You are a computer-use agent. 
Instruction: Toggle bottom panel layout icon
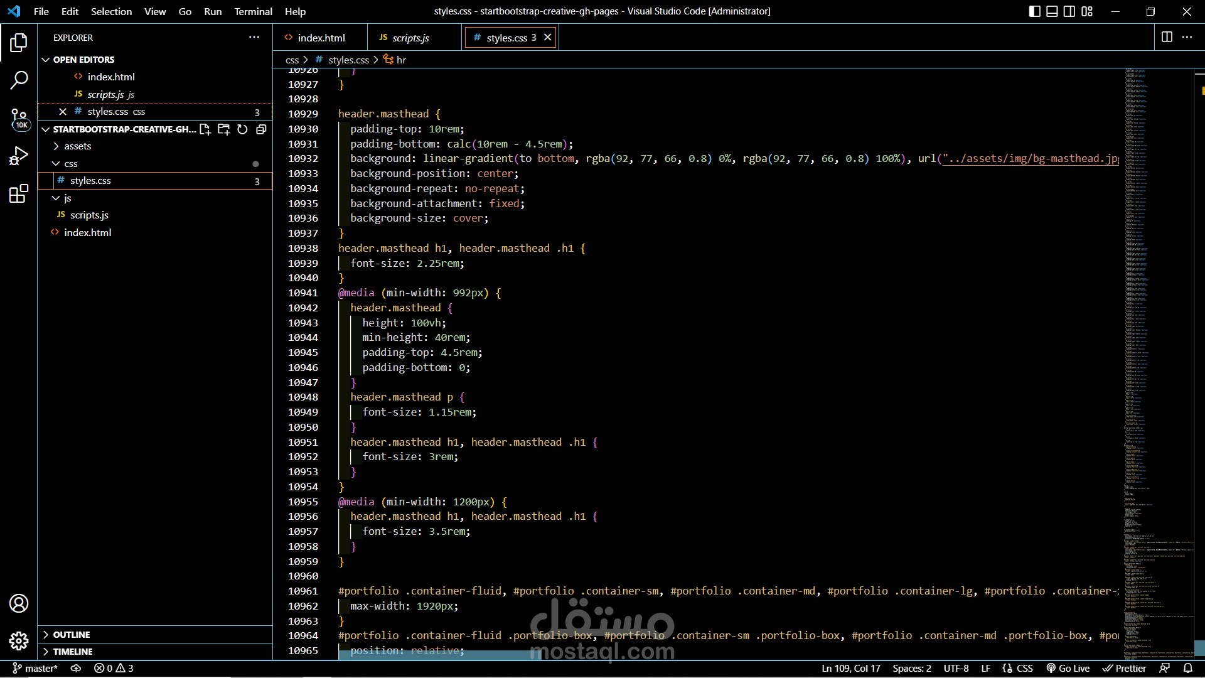coord(1052,11)
